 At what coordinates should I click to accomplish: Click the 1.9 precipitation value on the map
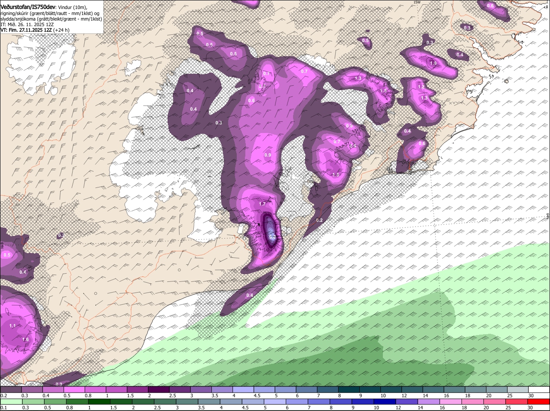coord(433,63)
